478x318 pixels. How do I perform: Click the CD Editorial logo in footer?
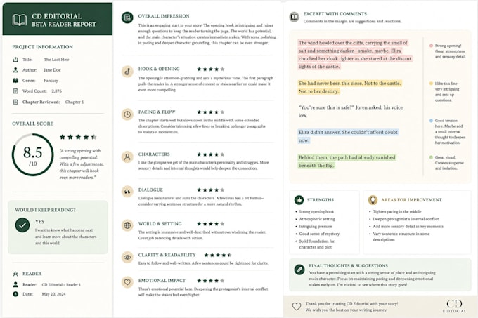[x=454, y=306]
